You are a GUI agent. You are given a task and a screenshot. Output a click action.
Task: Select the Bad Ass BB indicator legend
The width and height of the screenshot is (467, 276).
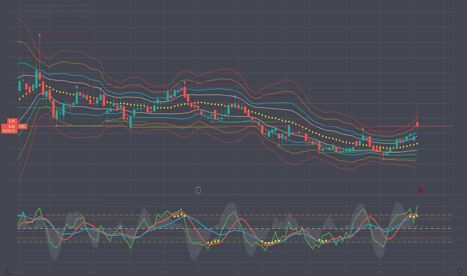click(x=54, y=16)
